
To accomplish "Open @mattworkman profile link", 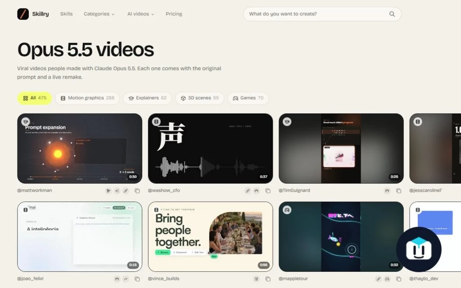I will 34,190.
